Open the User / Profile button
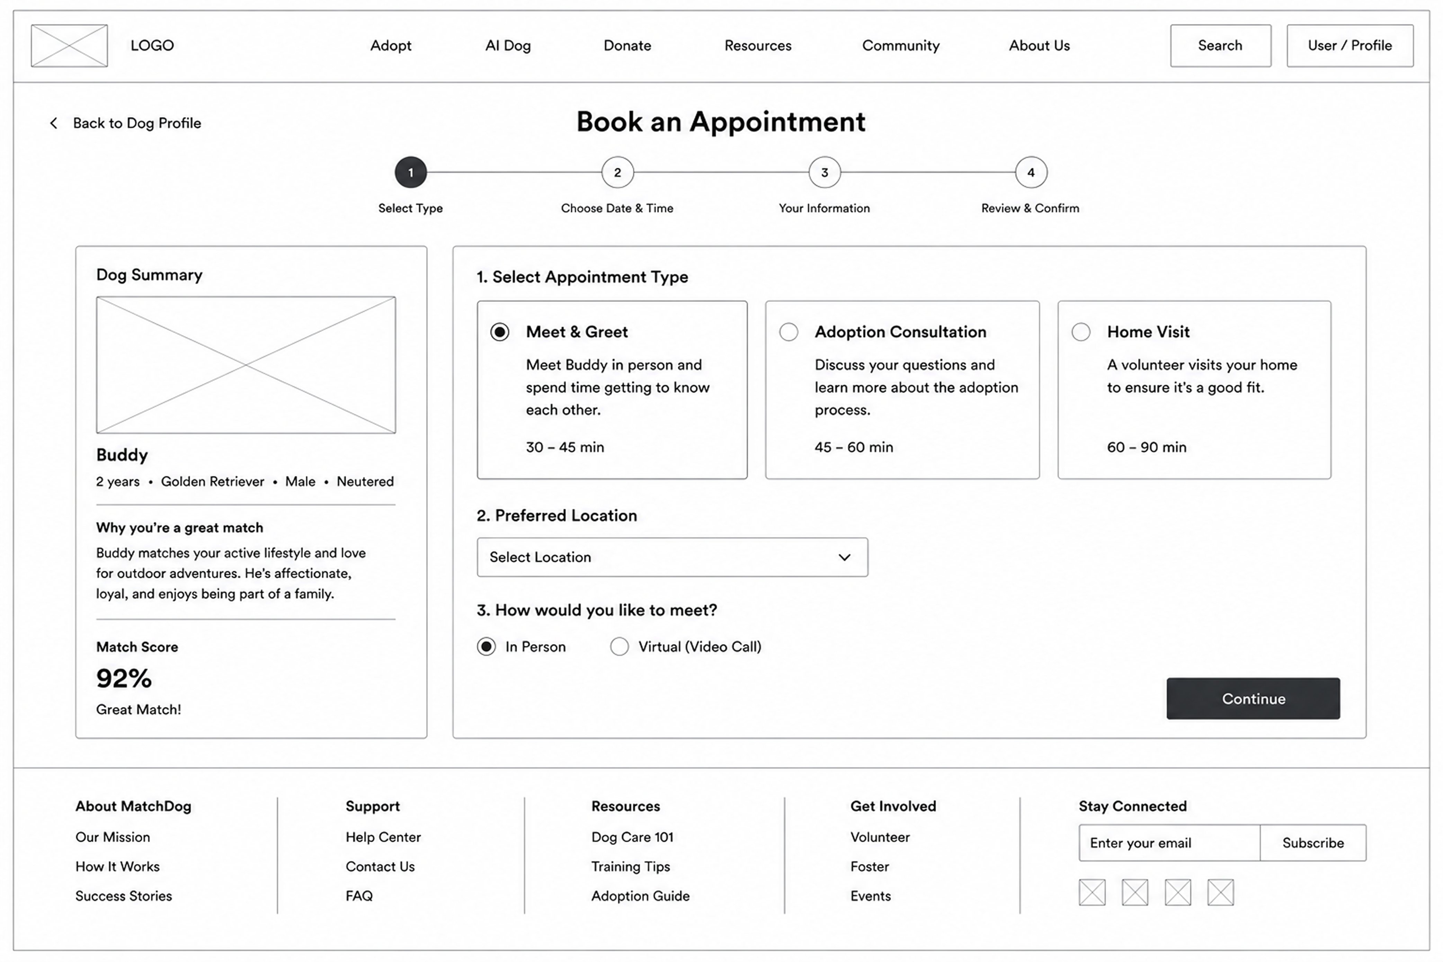The height and width of the screenshot is (962, 1443). tap(1350, 45)
